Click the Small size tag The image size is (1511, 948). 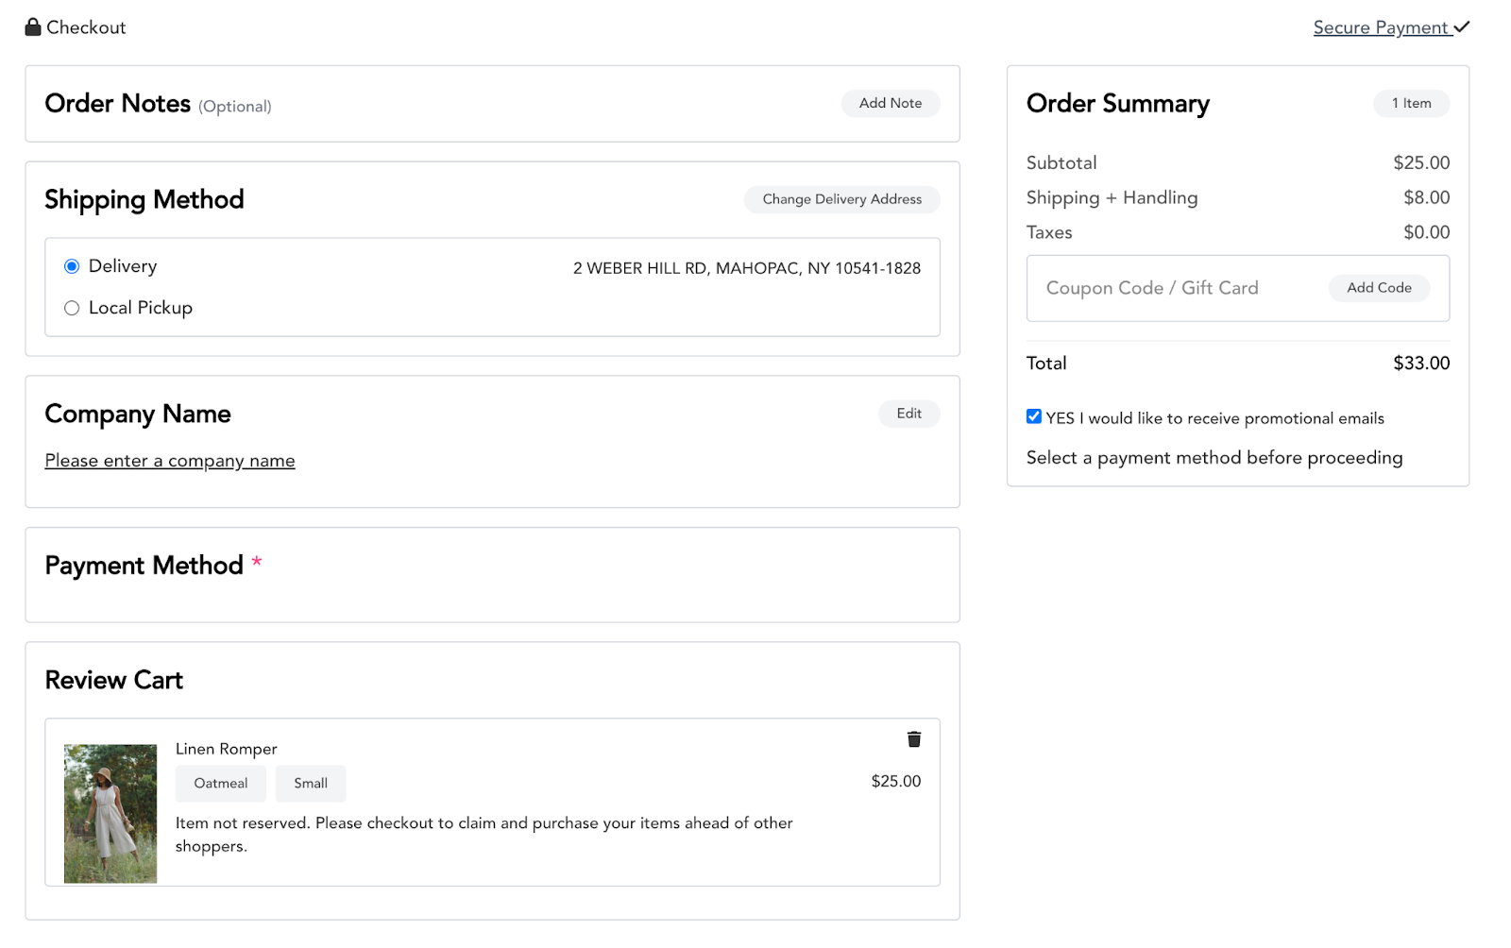(x=311, y=784)
